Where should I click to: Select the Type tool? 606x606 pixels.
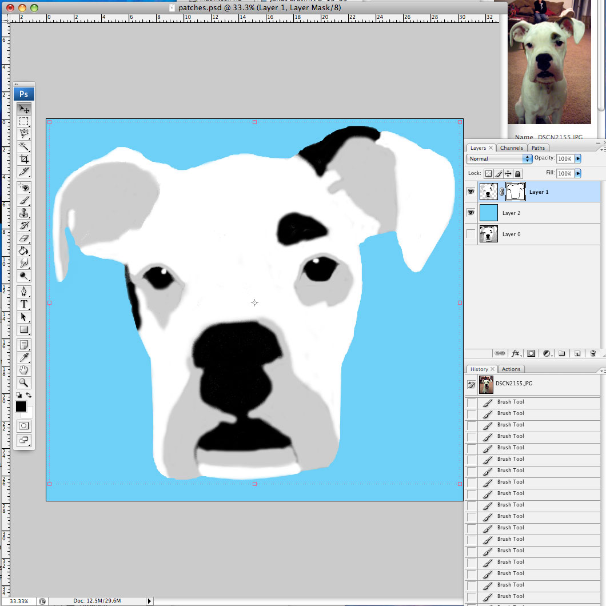(x=24, y=304)
